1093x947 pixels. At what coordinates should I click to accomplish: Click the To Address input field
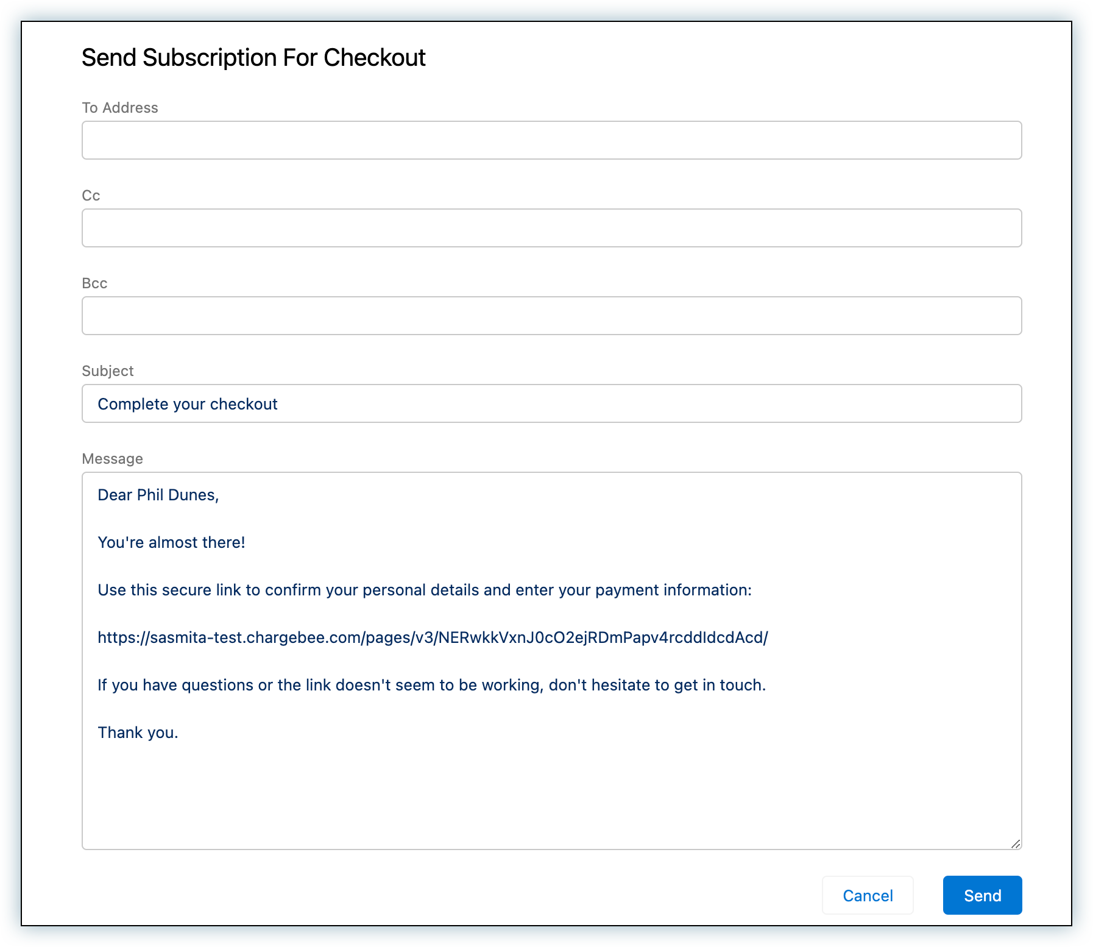pyautogui.click(x=551, y=140)
